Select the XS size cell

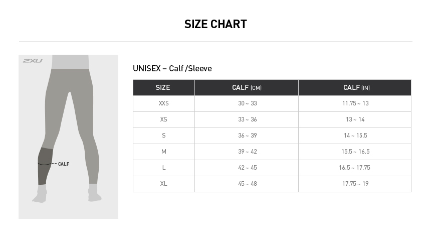point(163,119)
